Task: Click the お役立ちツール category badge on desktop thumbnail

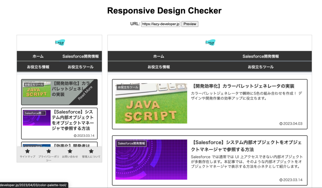Action: pyautogui.click(x=128, y=87)
